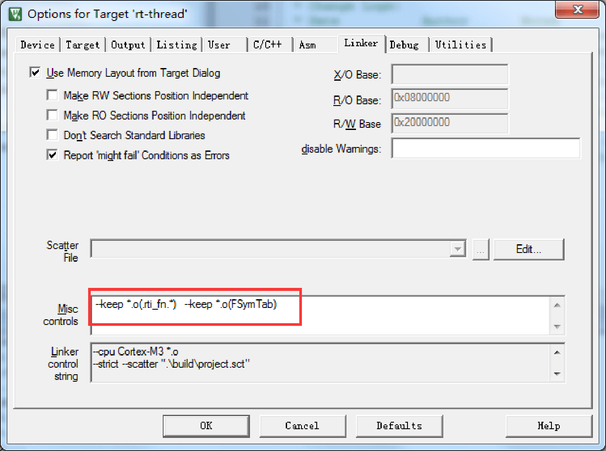
Task: Select the Linker tab
Action: [361, 43]
